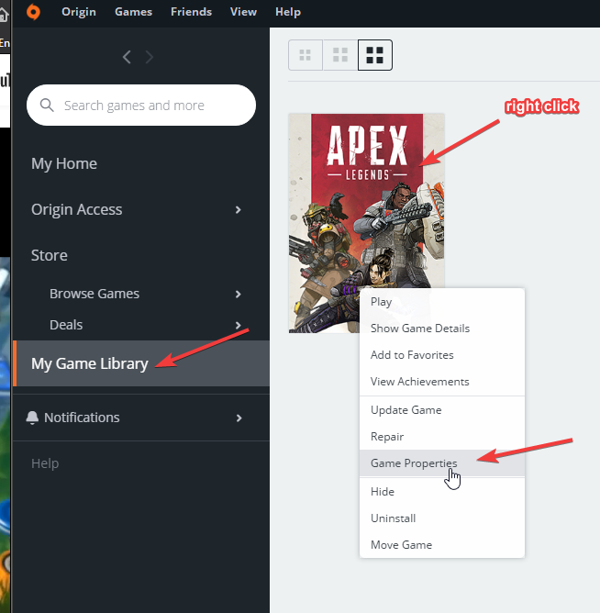
Task: Go forward with the right navigation arrow
Action: [150, 57]
